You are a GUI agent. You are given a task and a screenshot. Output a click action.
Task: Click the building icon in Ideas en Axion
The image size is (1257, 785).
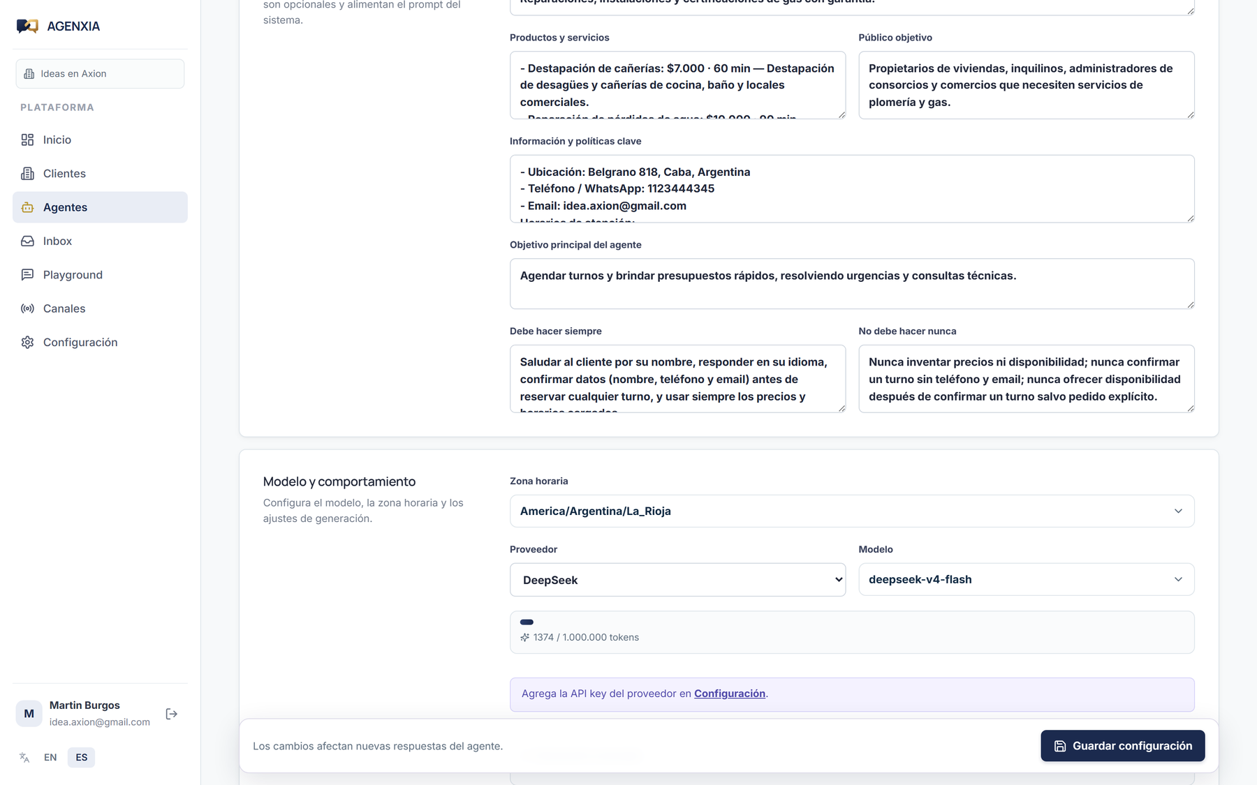[x=29, y=74]
